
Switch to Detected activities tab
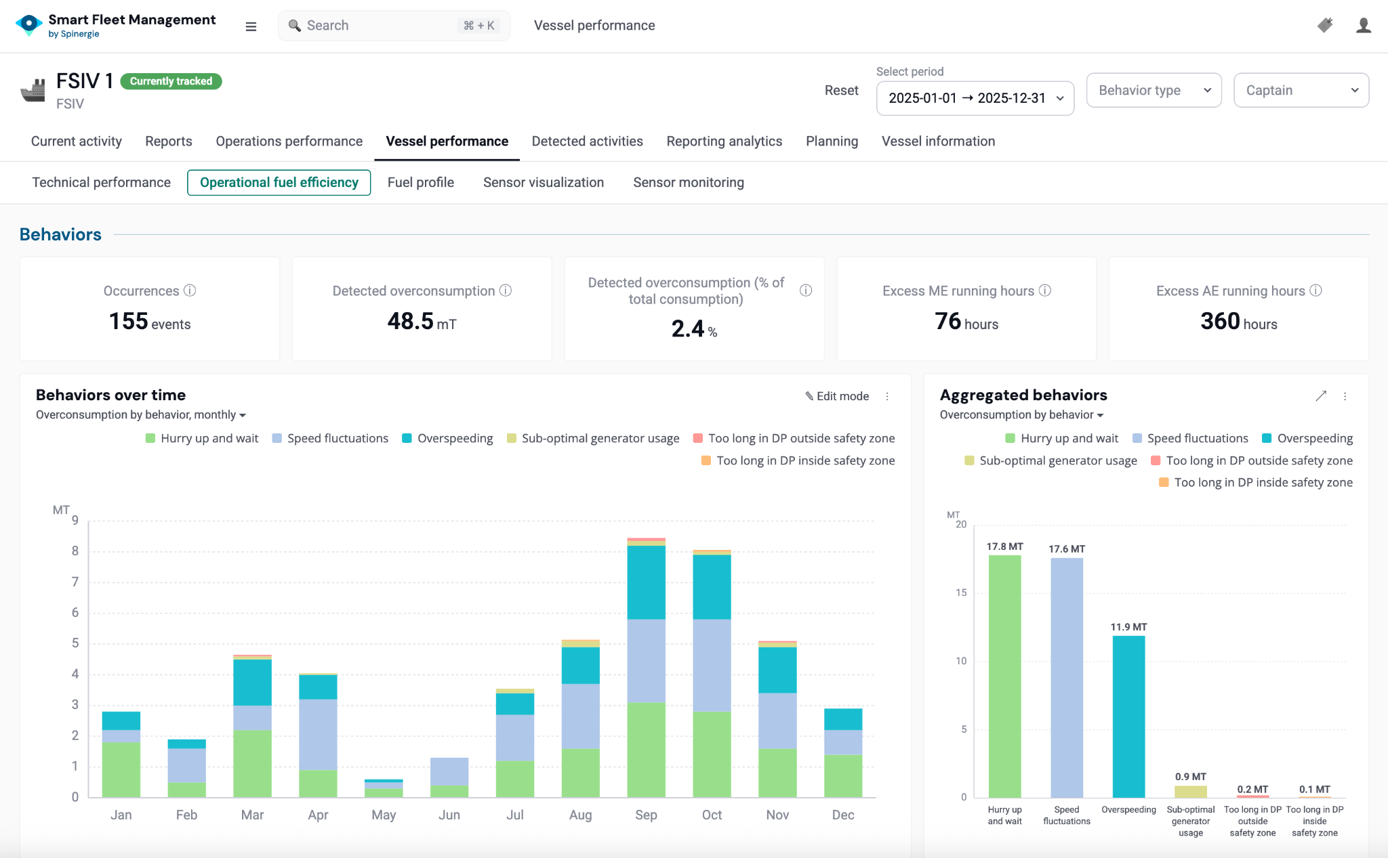pos(587,141)
